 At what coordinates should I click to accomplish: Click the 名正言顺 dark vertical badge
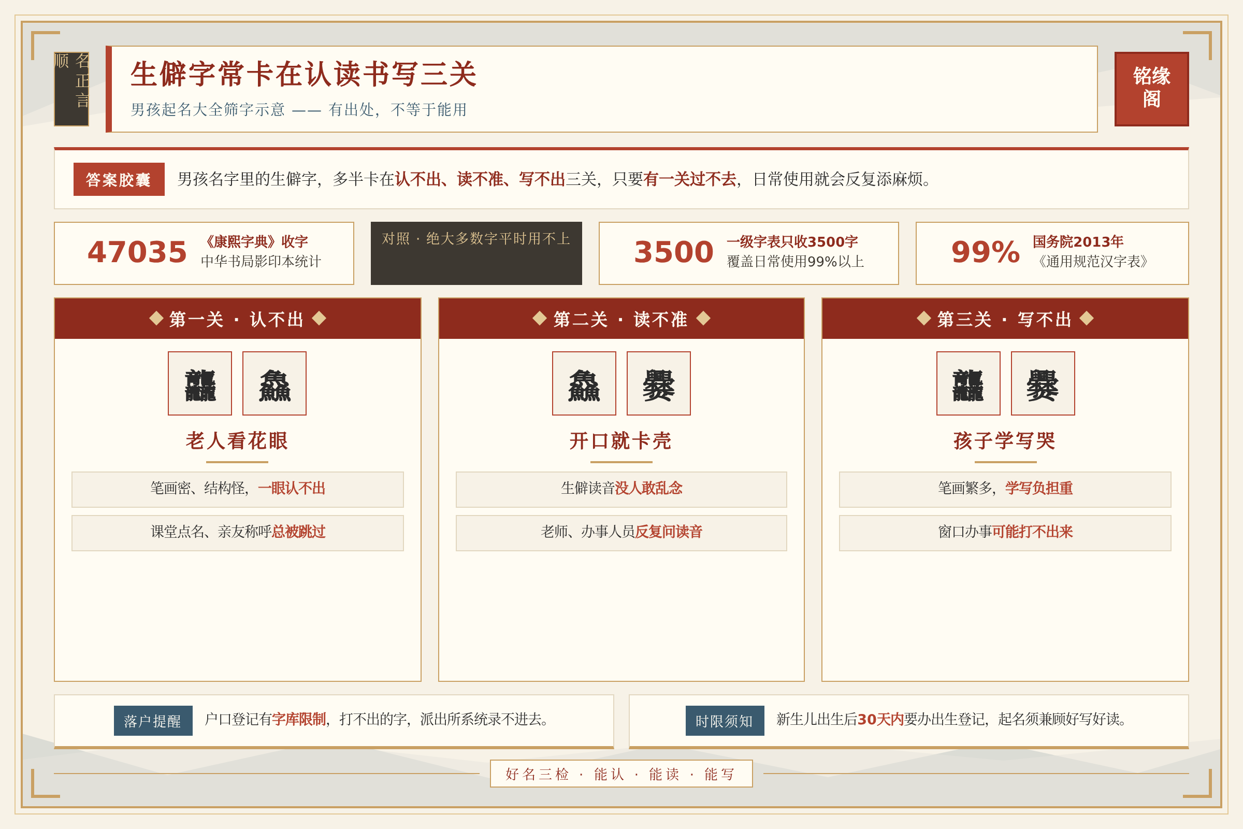coord(71,89)
